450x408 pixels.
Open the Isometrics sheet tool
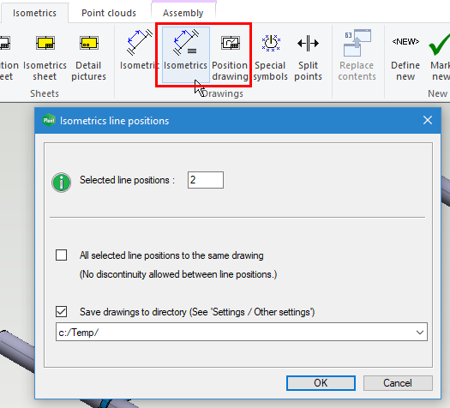(x=45, y=56)
